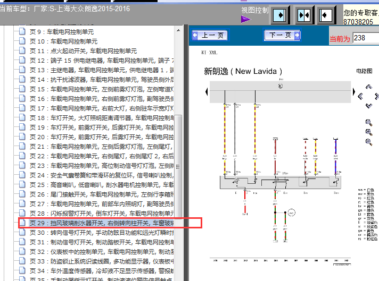Pan the circuit diagram right with the right chevron
The width and height of the screenshot is (379, 281).
coord(376,97)
